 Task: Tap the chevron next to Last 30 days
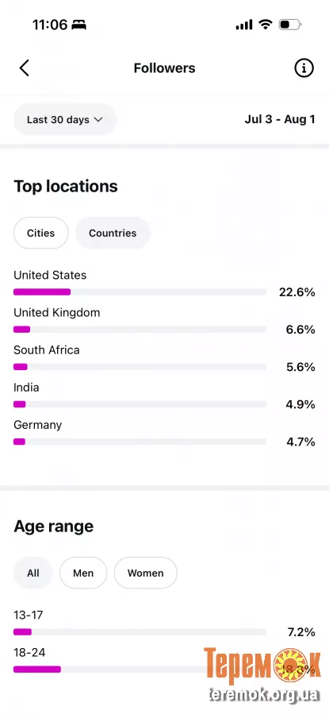click(98, 120)
